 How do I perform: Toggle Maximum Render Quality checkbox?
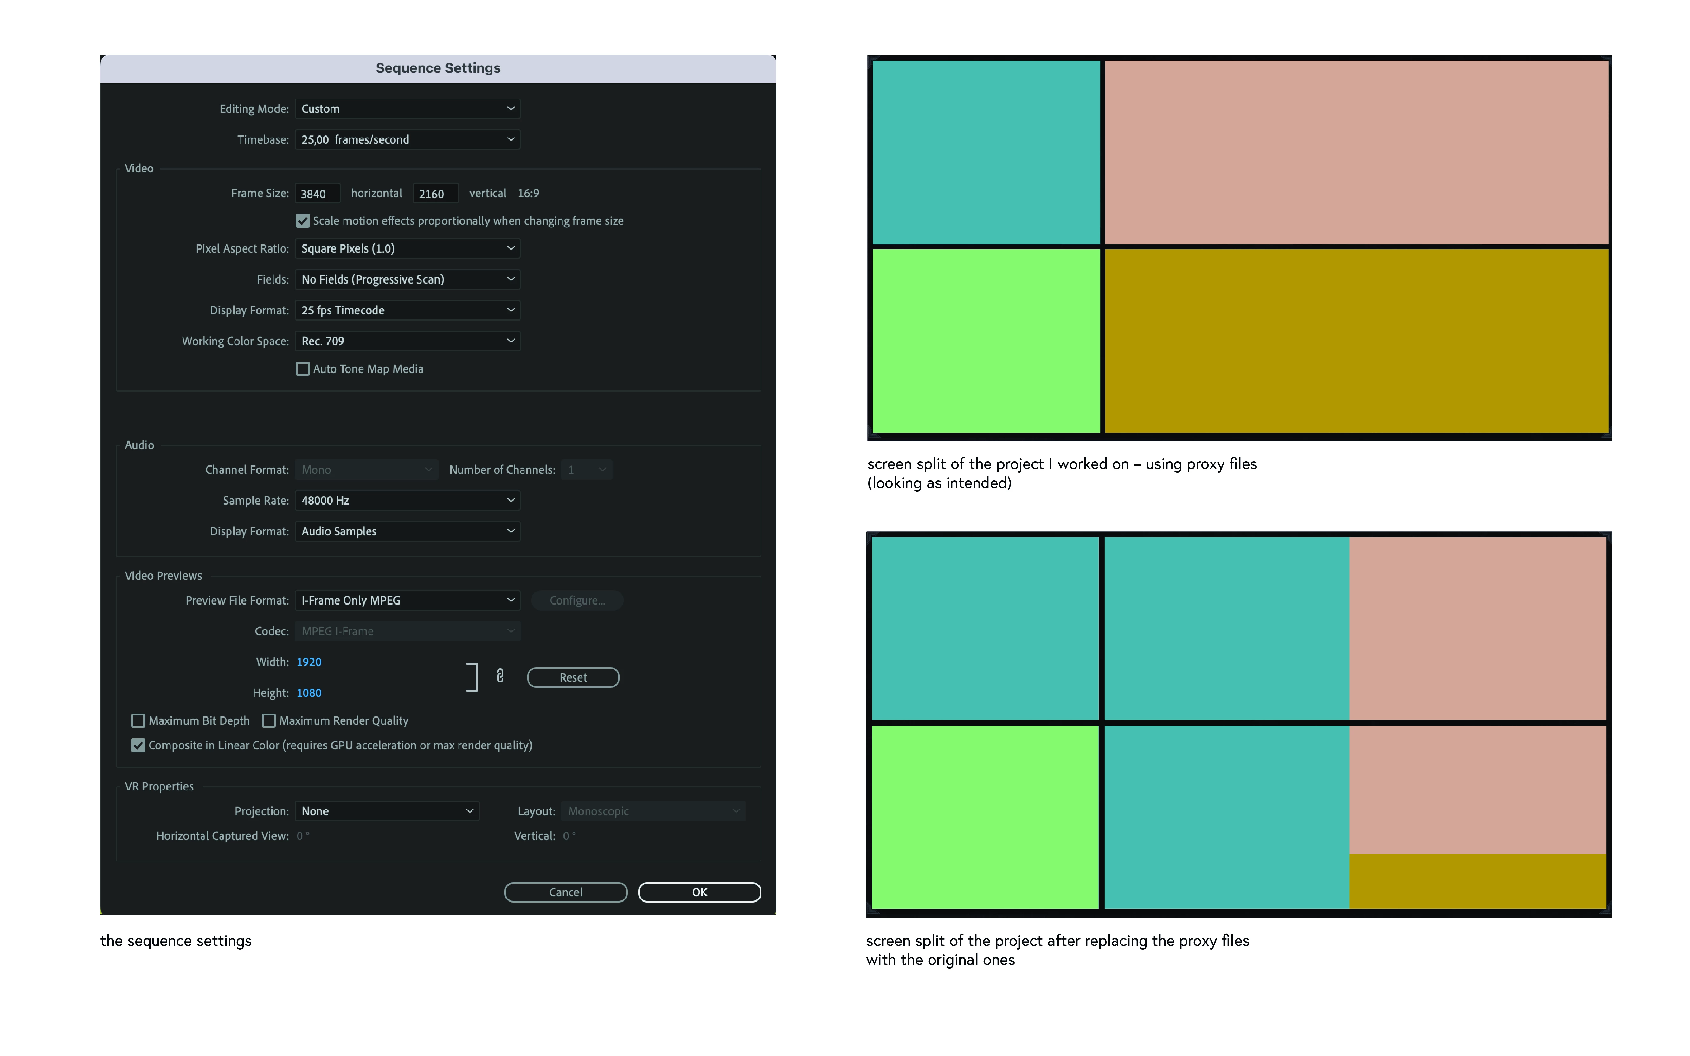[x=269, y=720]
